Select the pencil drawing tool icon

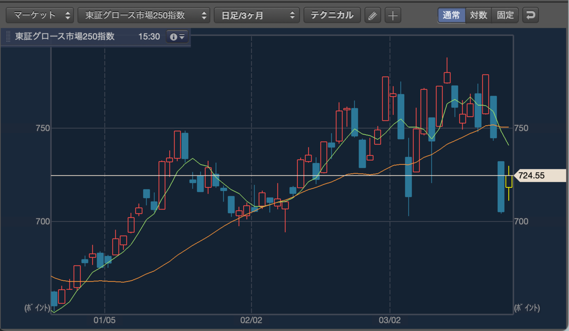pos(373,15)
